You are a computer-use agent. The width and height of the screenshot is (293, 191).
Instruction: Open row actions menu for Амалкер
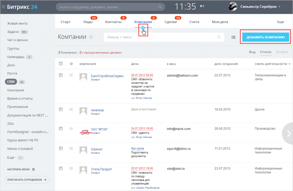tap(71, 109)
